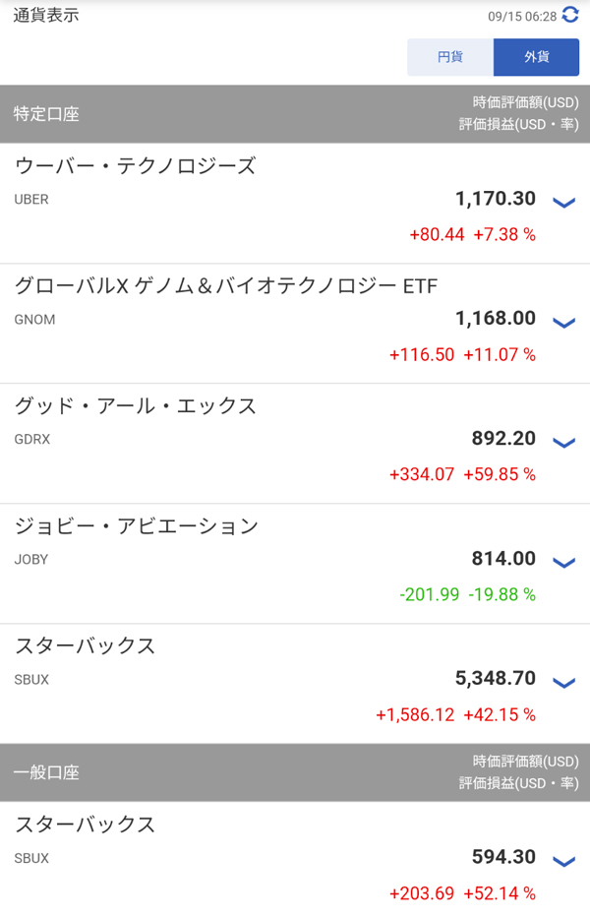
Task: Expand the GNOM ETF row chevron
Action: 563,323
